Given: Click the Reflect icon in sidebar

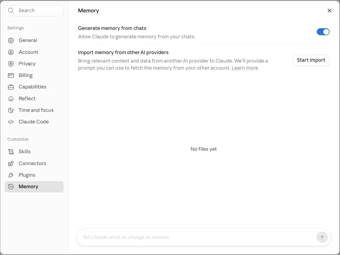Looking at the screenshot, I should pos(11,99).
